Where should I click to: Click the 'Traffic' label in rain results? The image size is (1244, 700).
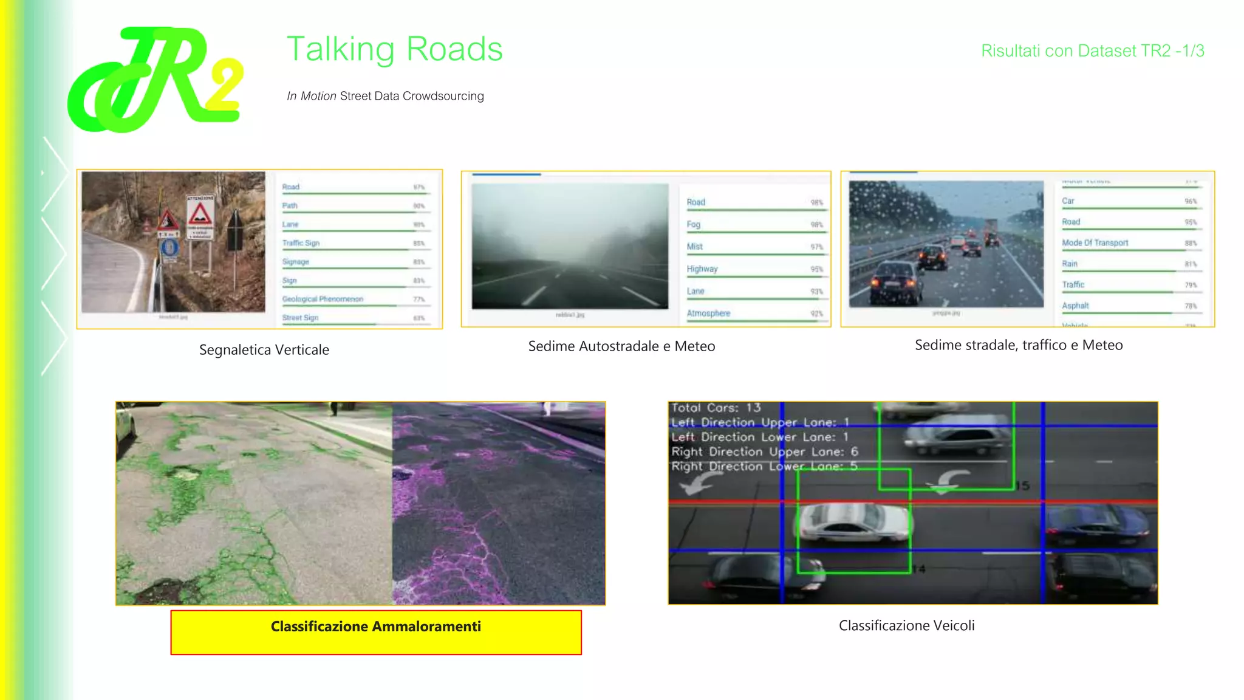point(1073,284)
